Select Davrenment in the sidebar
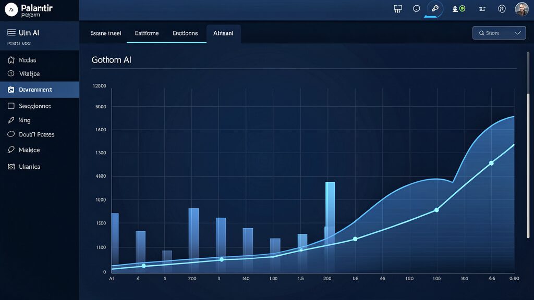The width and height of the screenshot is (534, 300). [x=40, y=90]
